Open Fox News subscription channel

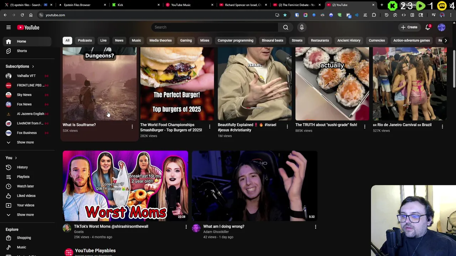[27, 104]
